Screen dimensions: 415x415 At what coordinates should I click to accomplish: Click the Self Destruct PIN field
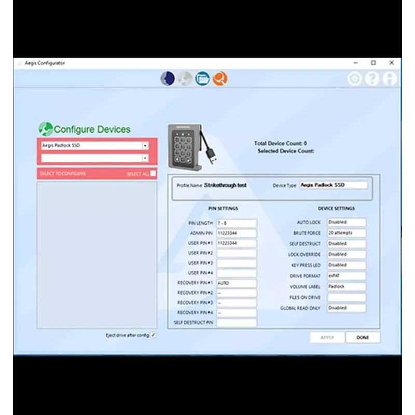tap(237, 323)
